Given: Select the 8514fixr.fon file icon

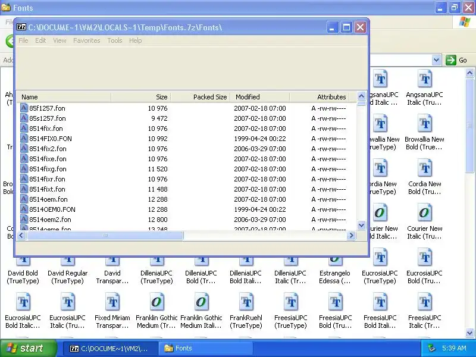Looking at the screenshot, I should pyautogui.click(x=24, y=179).
